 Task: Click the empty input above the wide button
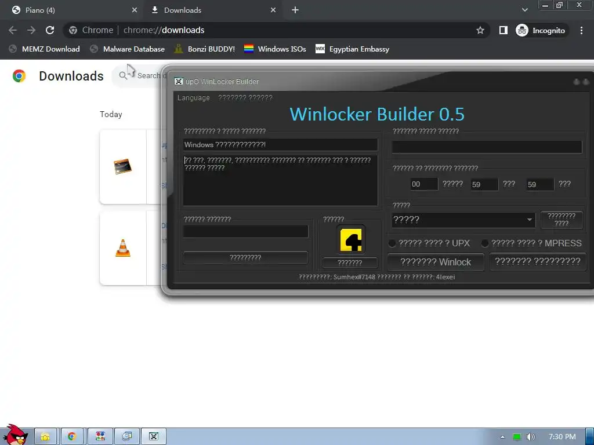click(245, 232)
